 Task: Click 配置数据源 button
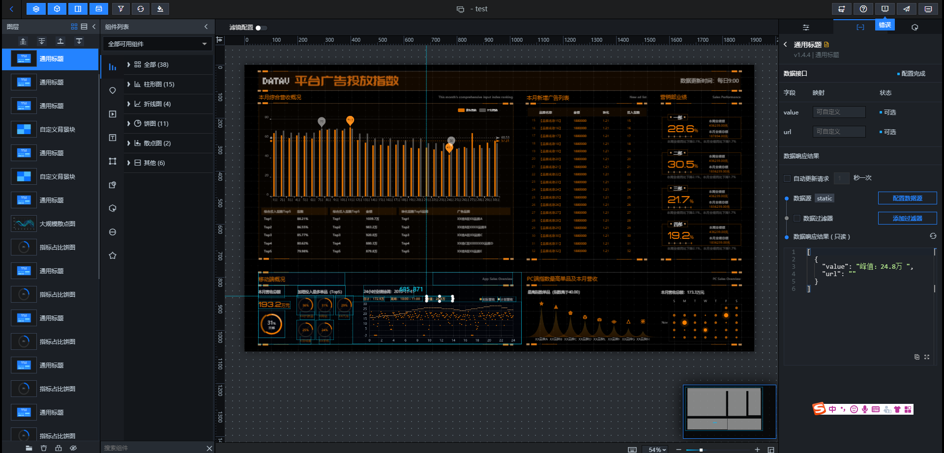point(908,198)
